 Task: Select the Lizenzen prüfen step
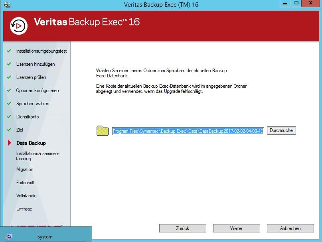tap(31, 77)
